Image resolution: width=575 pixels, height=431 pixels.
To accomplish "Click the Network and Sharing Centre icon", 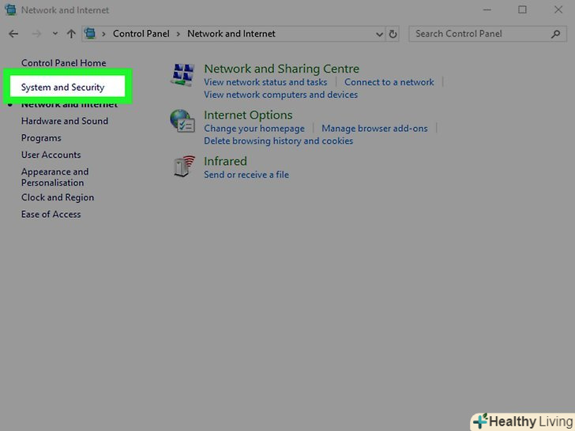I will click(x=182, y=75).
